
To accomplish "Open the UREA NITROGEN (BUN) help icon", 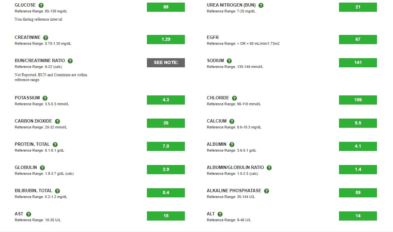I will tap(261, 5).
